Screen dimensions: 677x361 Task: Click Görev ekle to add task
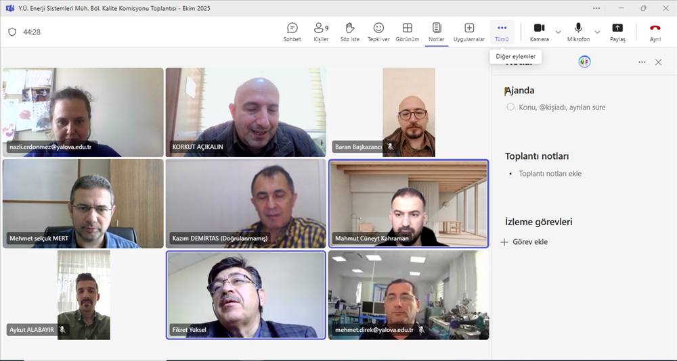(x=525, y=242)
